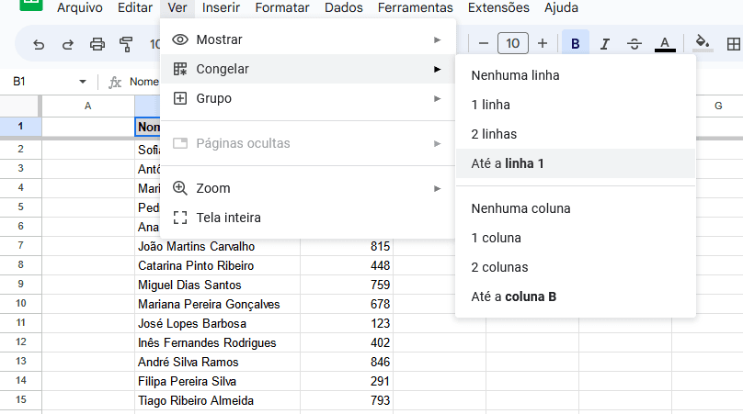The image size is (743, 414).
Task: Click the borders grid icon
Action: point(733,43)
